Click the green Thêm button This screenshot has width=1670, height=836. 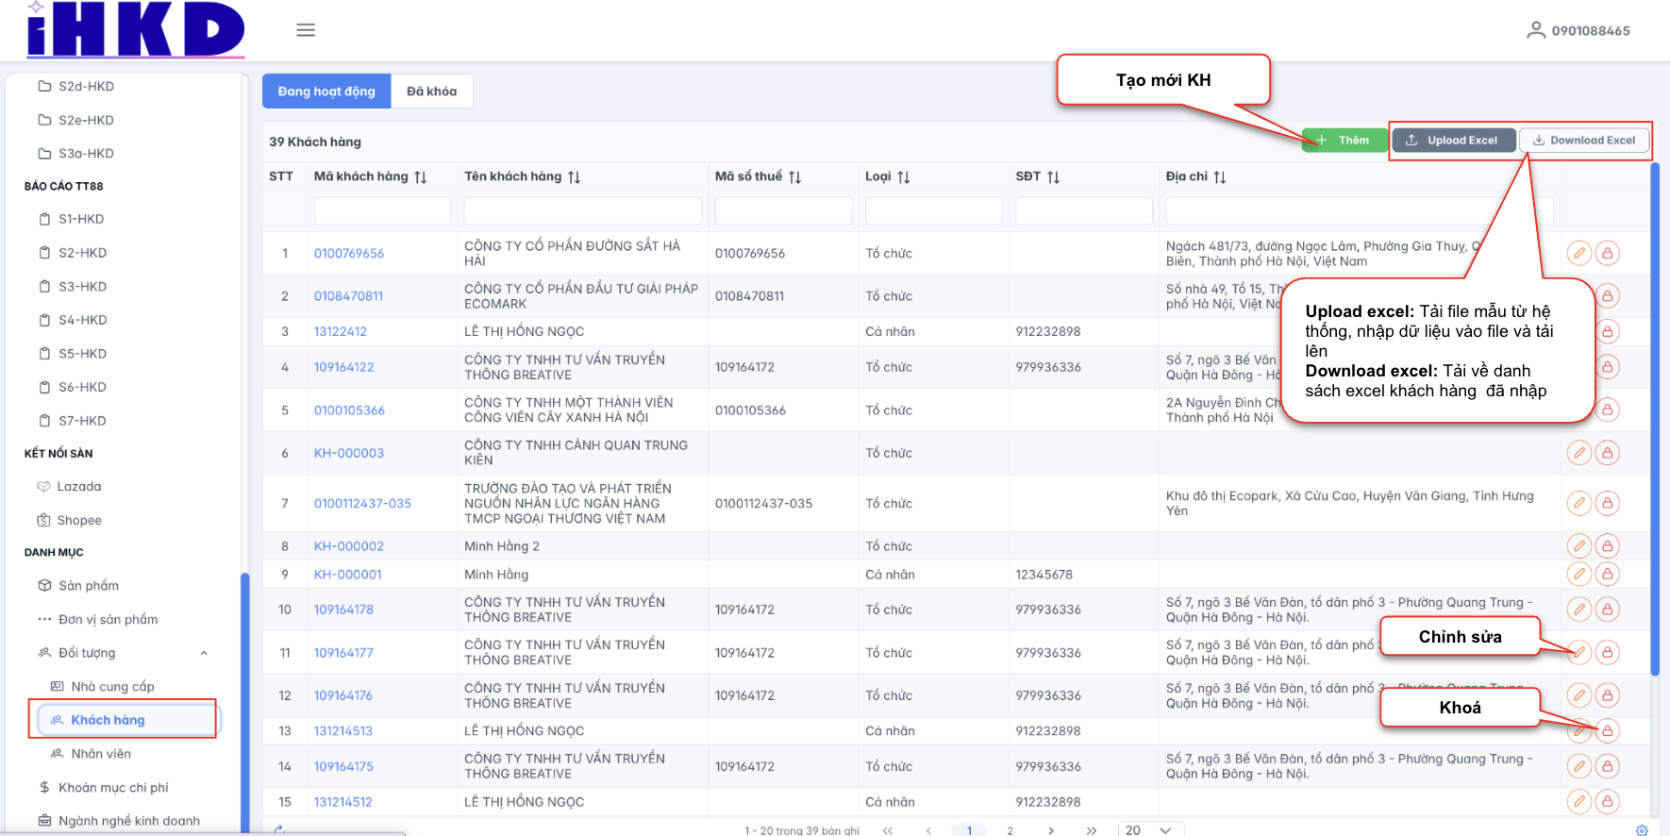click(1344, 141)
